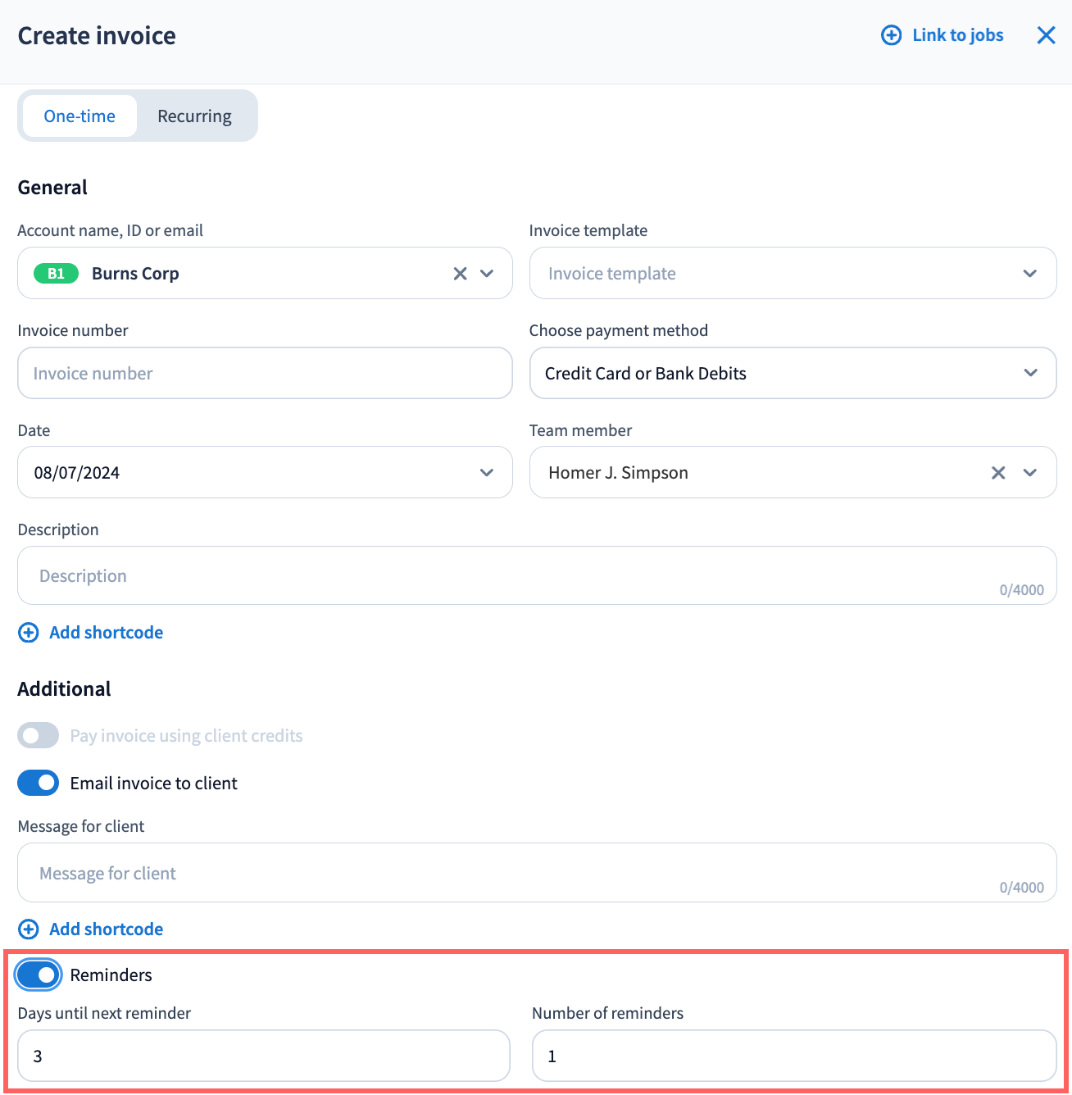Turn off the Reminders toggle
1072x1095 pixels.
39,975
